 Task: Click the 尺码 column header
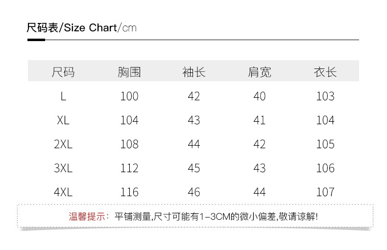tap(63, 72)
